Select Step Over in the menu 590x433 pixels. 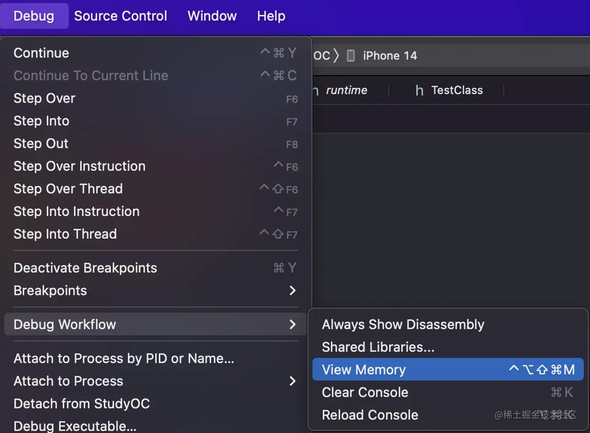tap(44, 98)
